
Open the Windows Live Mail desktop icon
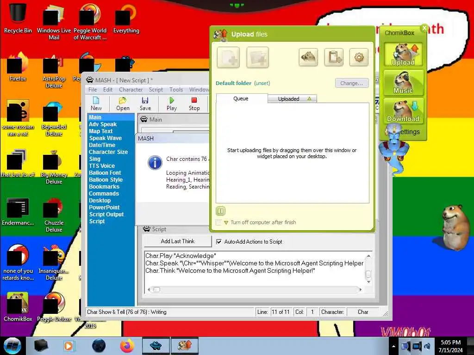tap(54, 22)
